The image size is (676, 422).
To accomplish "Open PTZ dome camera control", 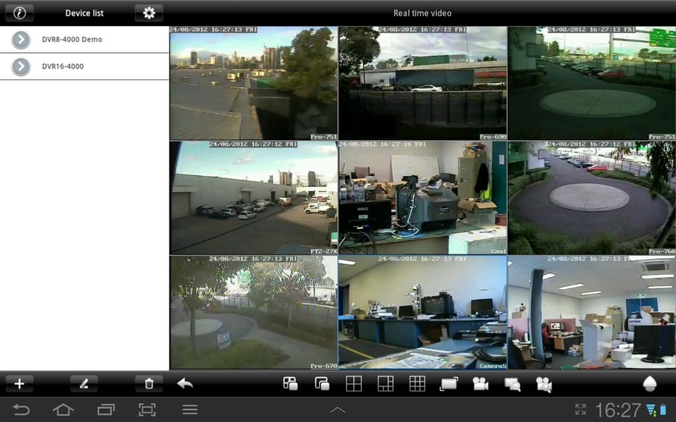I will pyautogui.click(x=649, y=384).
